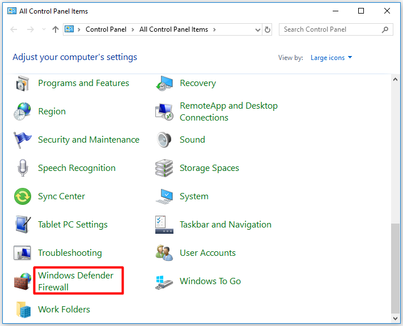Expand chevron after All Control Panel Items

[214, 30]
